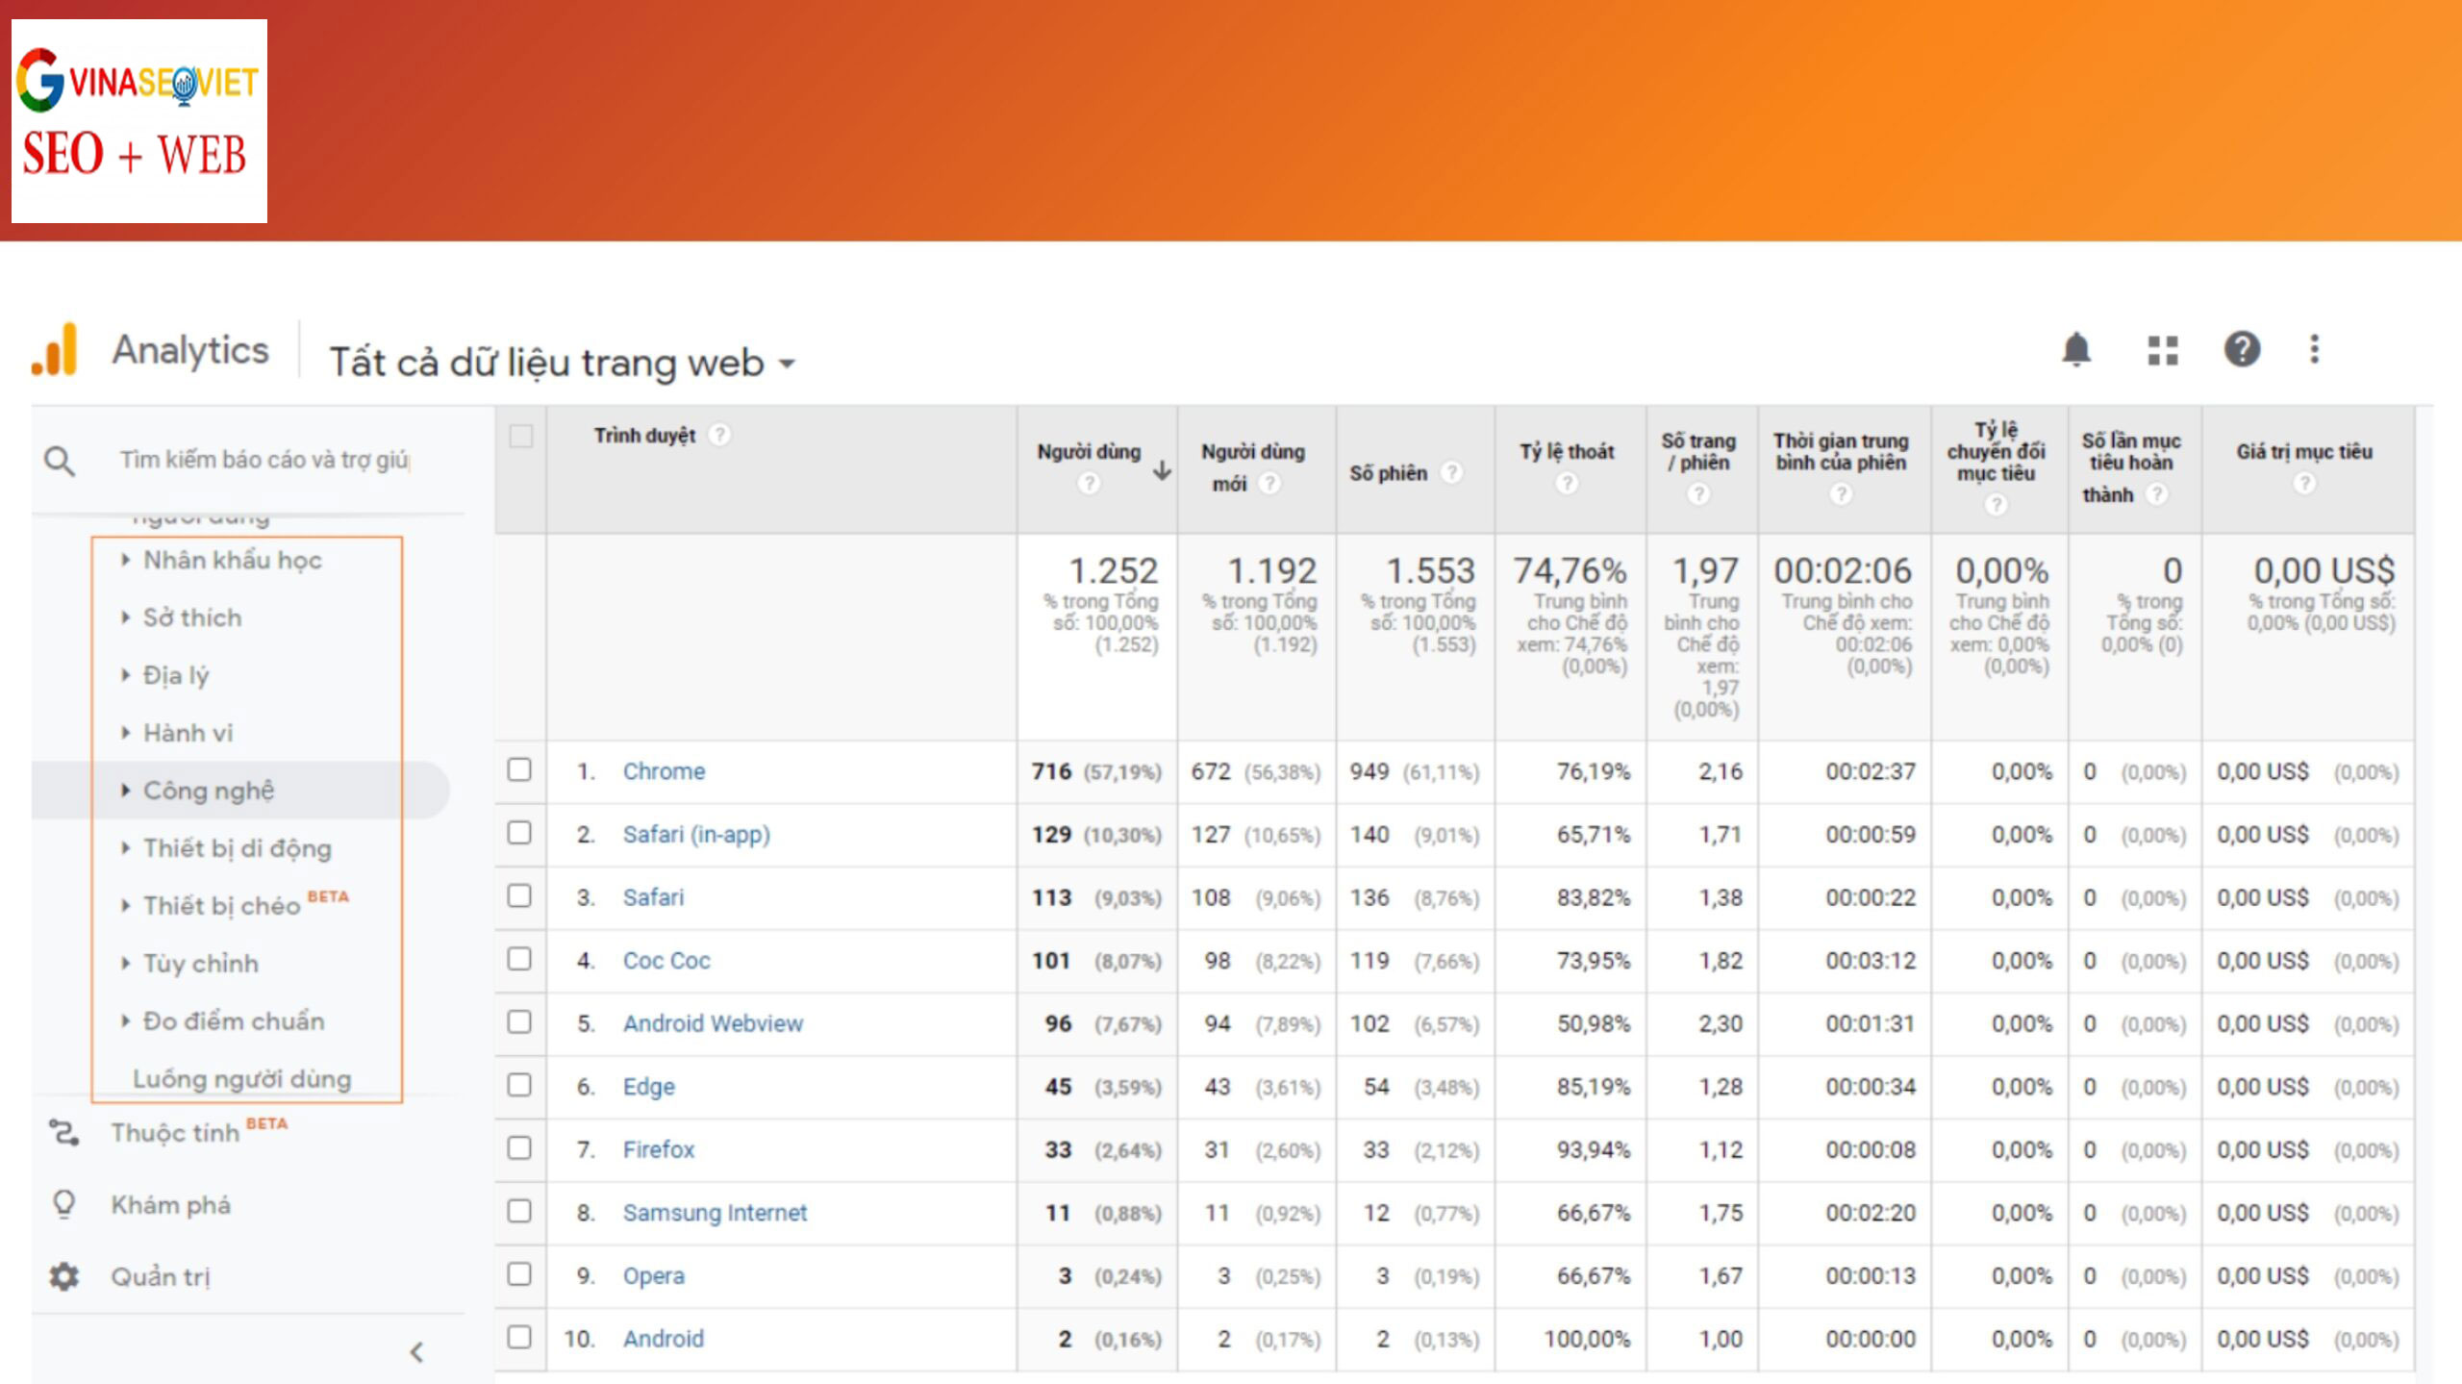Open Quản trị in the sidebar
This screenshot has height=1384, width=2462.
click(x=160, y=1277)
